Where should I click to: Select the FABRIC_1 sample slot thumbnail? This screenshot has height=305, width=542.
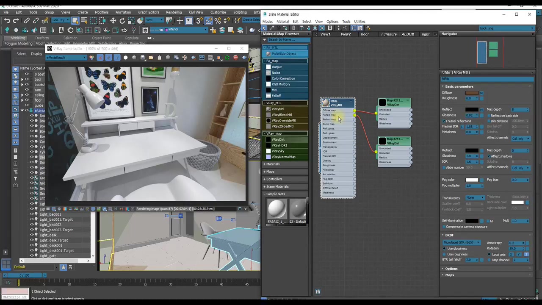coord(277,209)
